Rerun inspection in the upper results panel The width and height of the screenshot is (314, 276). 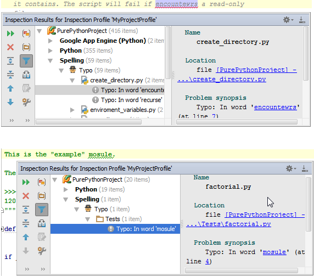[10, 33]
